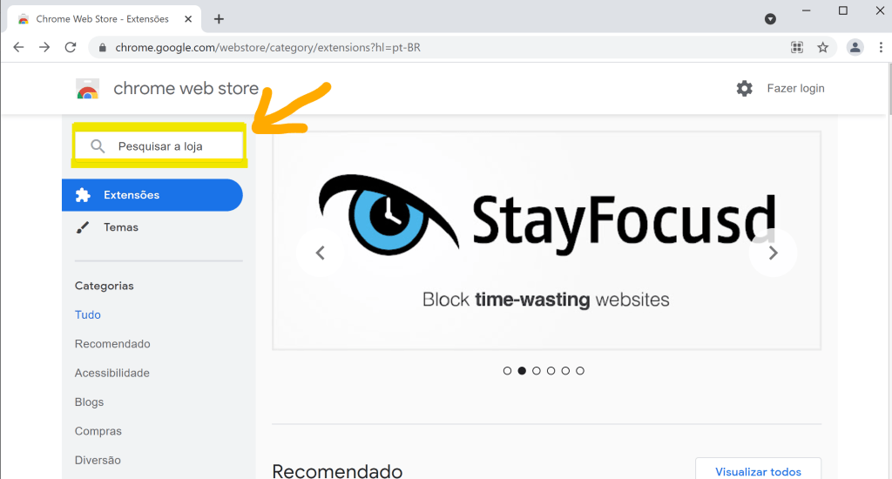Select the third carousel dot indicator
Screen dimensions: 892x479
point(537,371)
